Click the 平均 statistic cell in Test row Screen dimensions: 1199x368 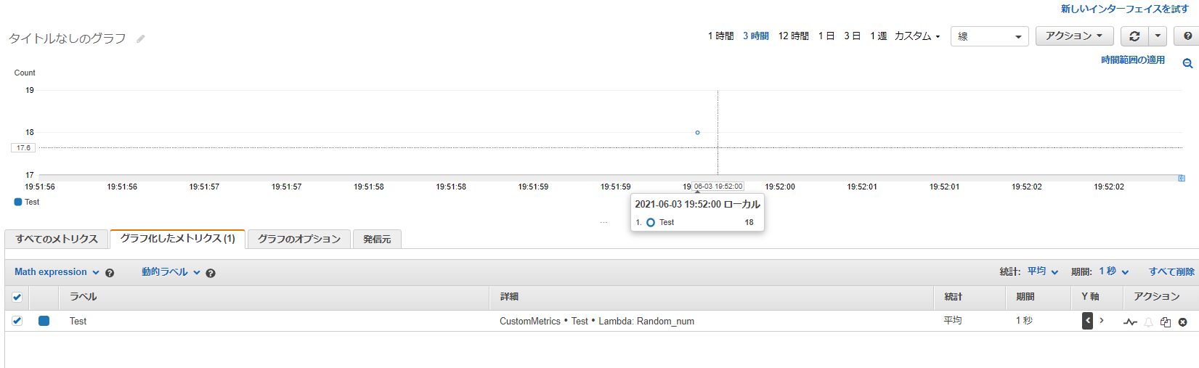pos(952,320)
